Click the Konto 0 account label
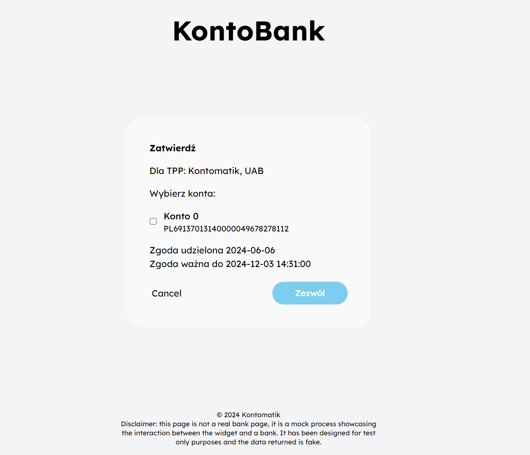 pos(181,216)
